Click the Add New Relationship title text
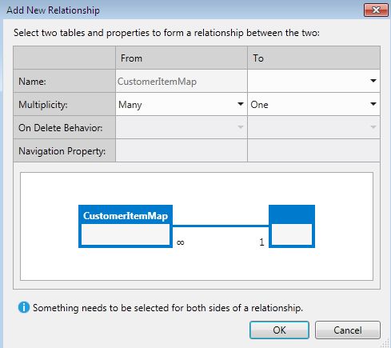 [x=53, y=10]
